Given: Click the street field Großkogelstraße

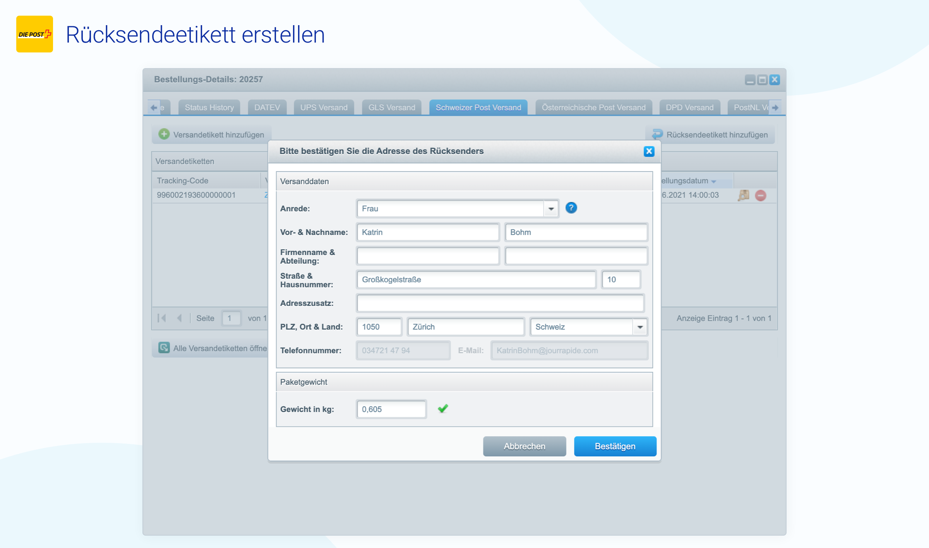Looking at the screenshot, I should [476, 279].
